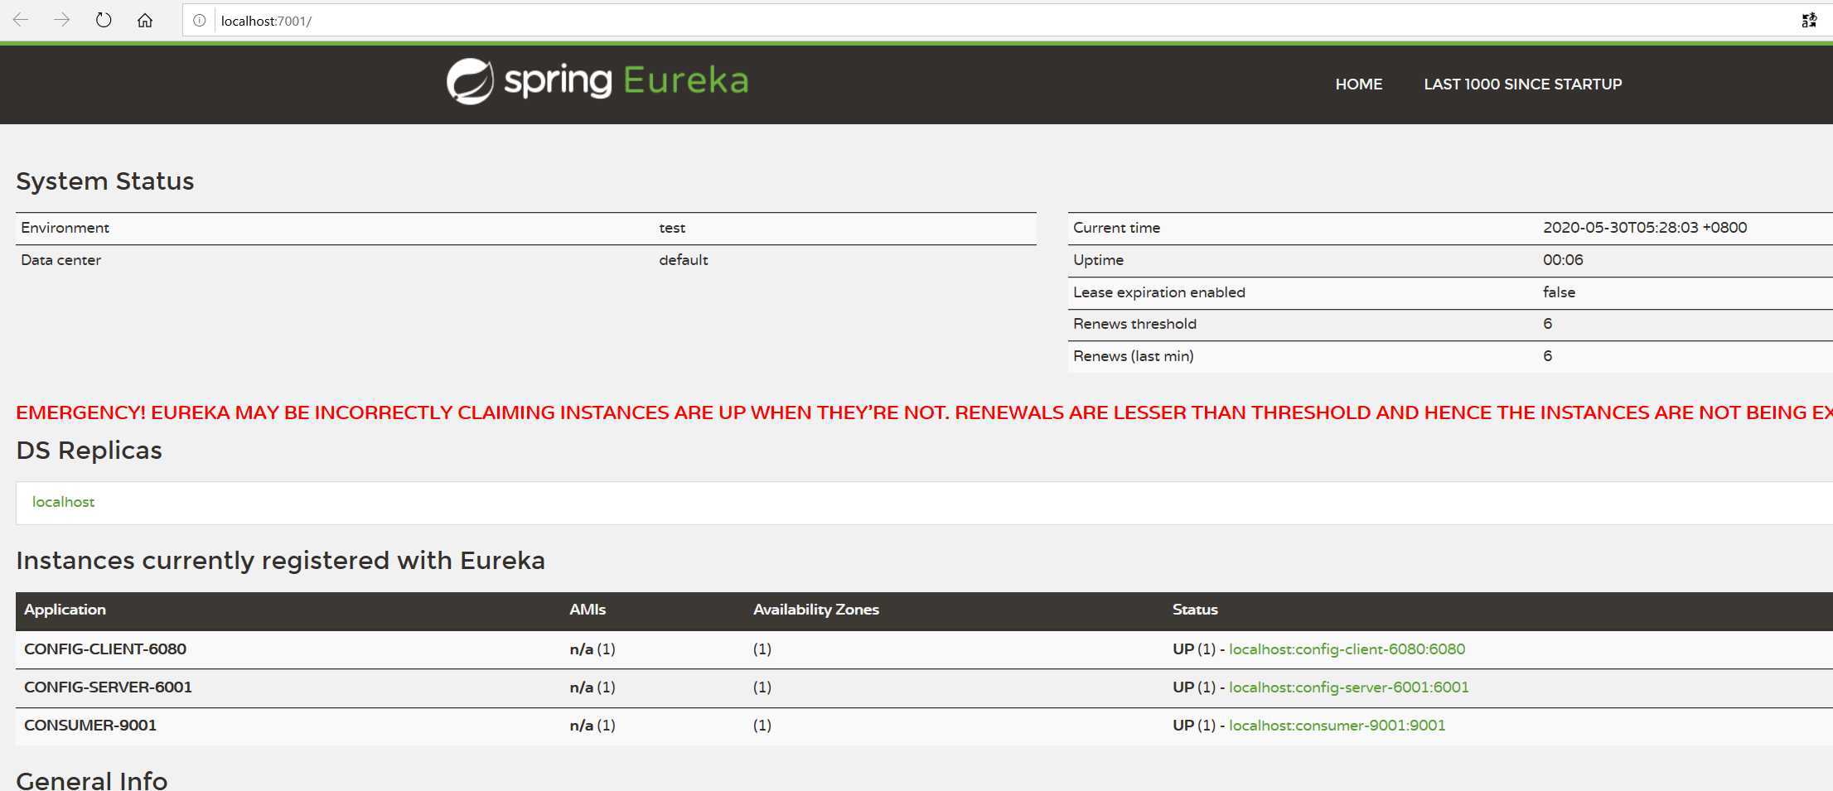Image resolution: width=1833 pixels, height=791 pixels.
Task: Click Instances currently registered with Eureka heading
Action: [280, 561]
